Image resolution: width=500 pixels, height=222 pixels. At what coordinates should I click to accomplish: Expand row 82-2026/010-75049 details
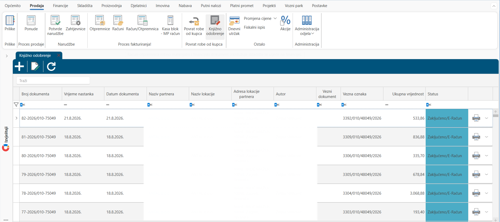pyautogui.click(x=16, y=118)
